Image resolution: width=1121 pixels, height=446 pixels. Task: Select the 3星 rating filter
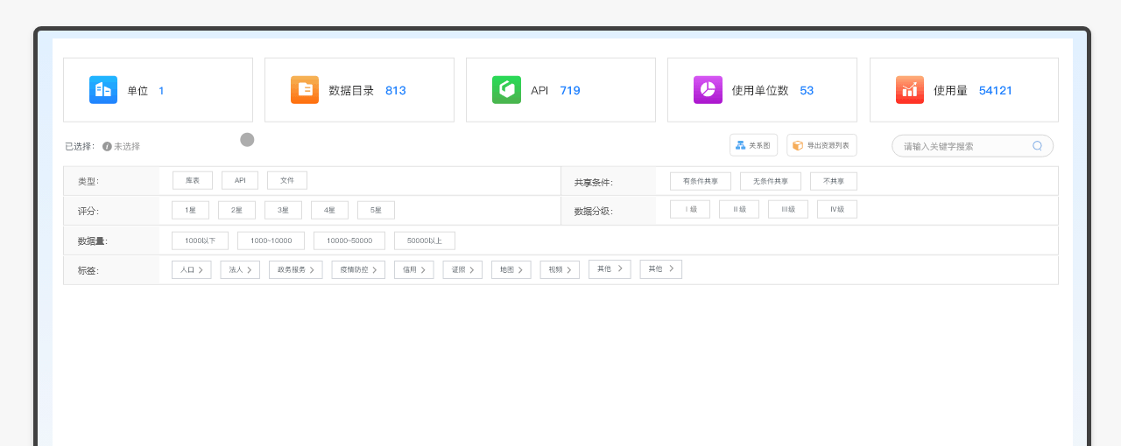[283, 210]
